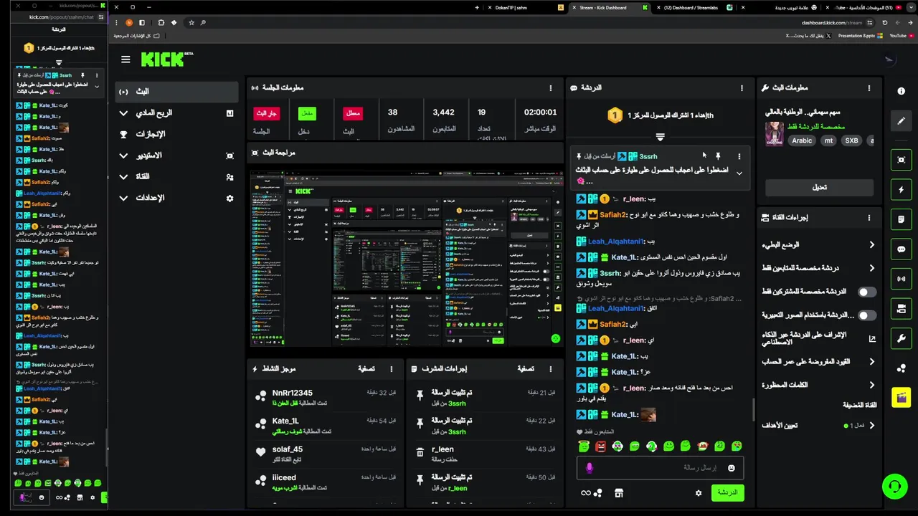This screenshot has height=516, width=918.
Task: Click the Kick logo
Action: 167,59
